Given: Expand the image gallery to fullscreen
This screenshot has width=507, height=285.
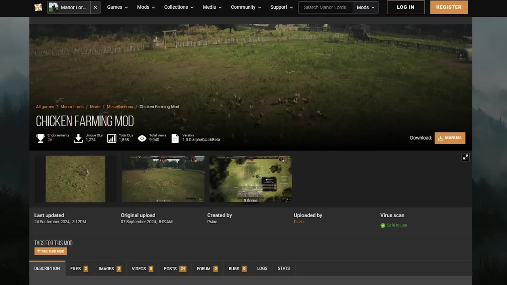Looking at the screenshot, I should [465, 157].
